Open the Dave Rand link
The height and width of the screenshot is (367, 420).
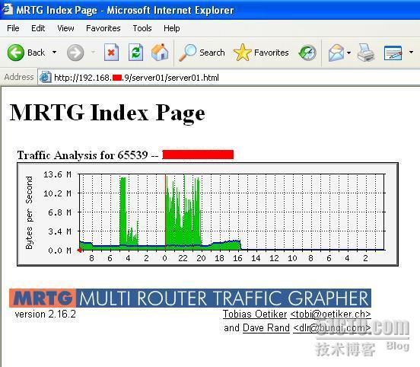[x=266, y=327]
